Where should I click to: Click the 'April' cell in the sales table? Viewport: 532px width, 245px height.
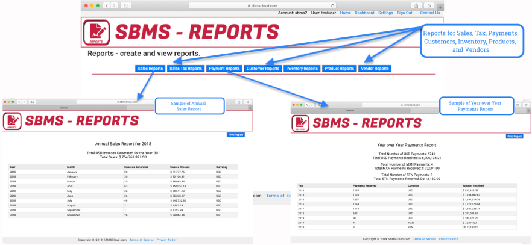coord(70,186)
